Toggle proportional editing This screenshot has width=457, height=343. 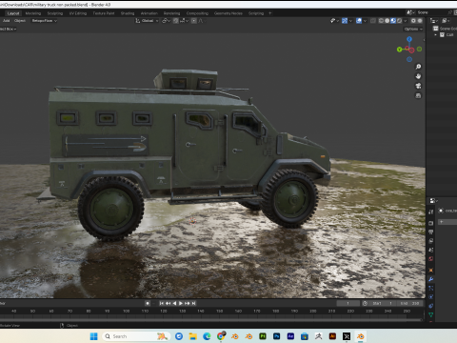[193, 21]
